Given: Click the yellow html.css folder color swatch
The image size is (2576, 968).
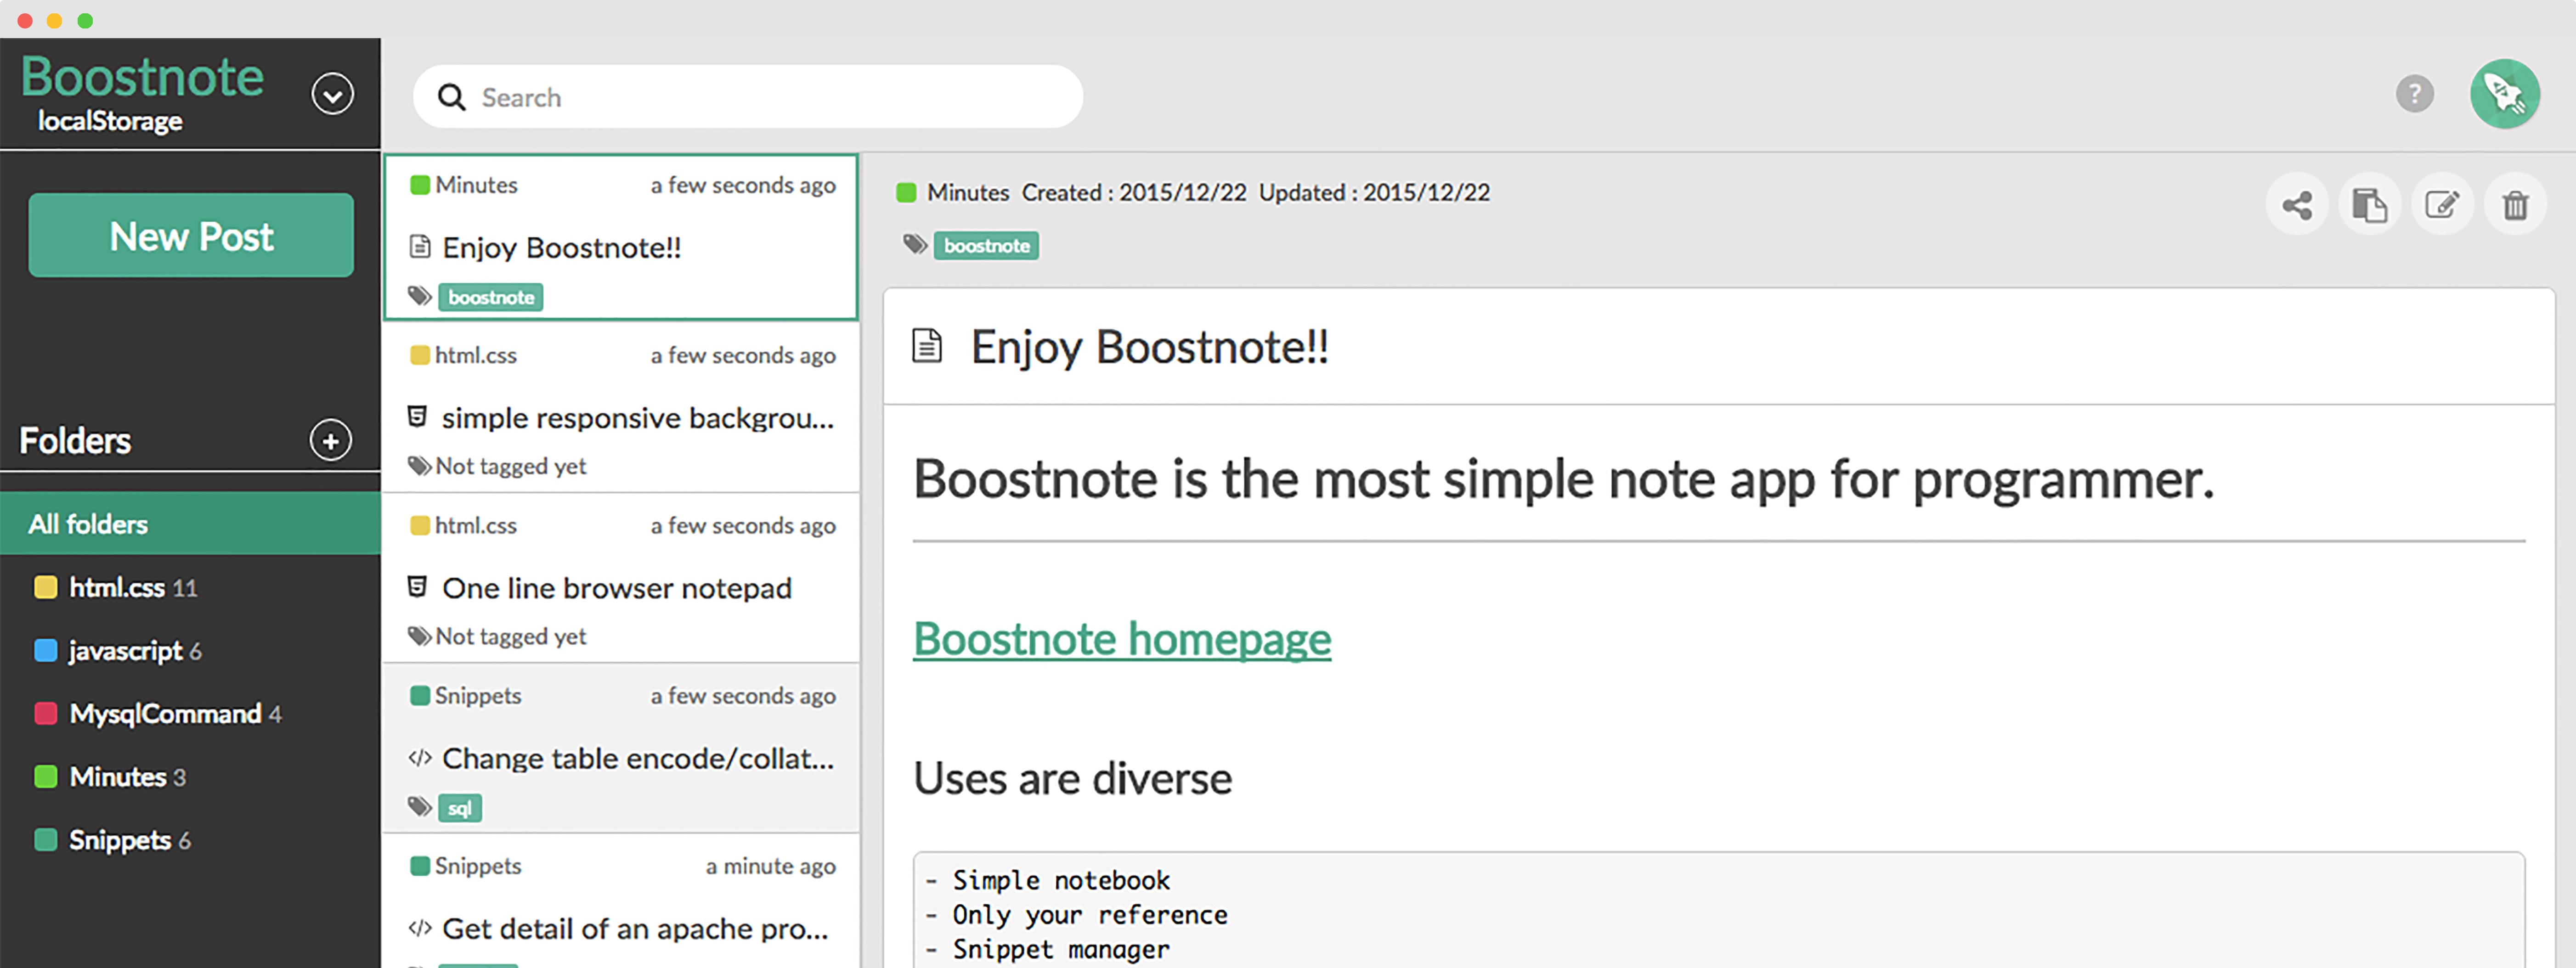Looking at the screenshot, I should pyautogui.click(x=45, y=587).
